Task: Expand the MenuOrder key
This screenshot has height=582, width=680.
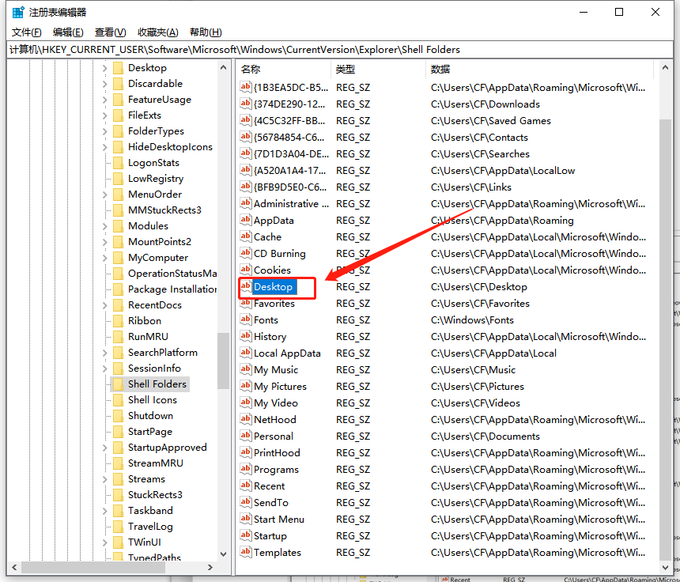Action: 104,195
